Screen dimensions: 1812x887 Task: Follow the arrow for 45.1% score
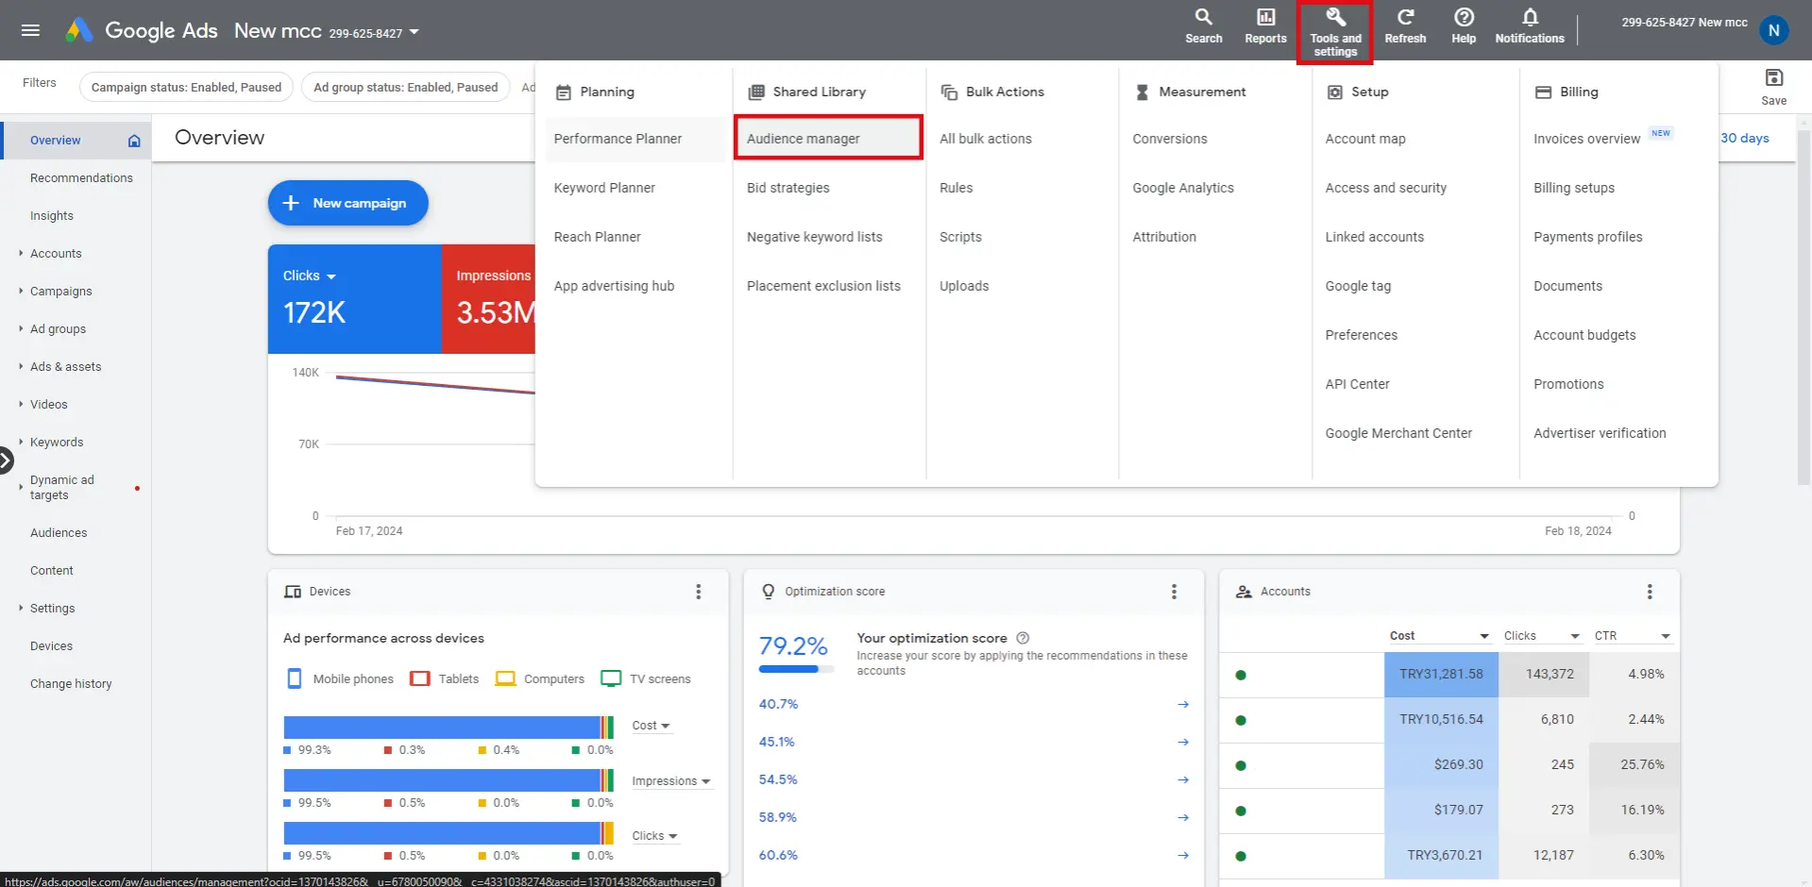click(1183, 743)
